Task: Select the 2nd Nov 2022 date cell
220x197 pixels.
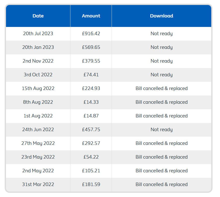Action: pos(38,61)
